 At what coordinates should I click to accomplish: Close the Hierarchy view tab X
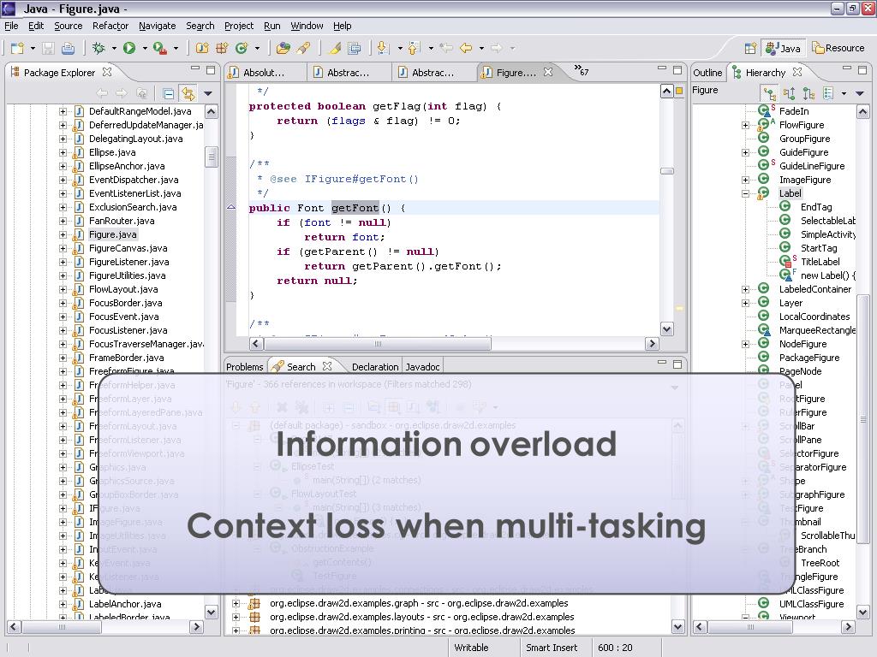pyautogui.click(x=797, y=72)
